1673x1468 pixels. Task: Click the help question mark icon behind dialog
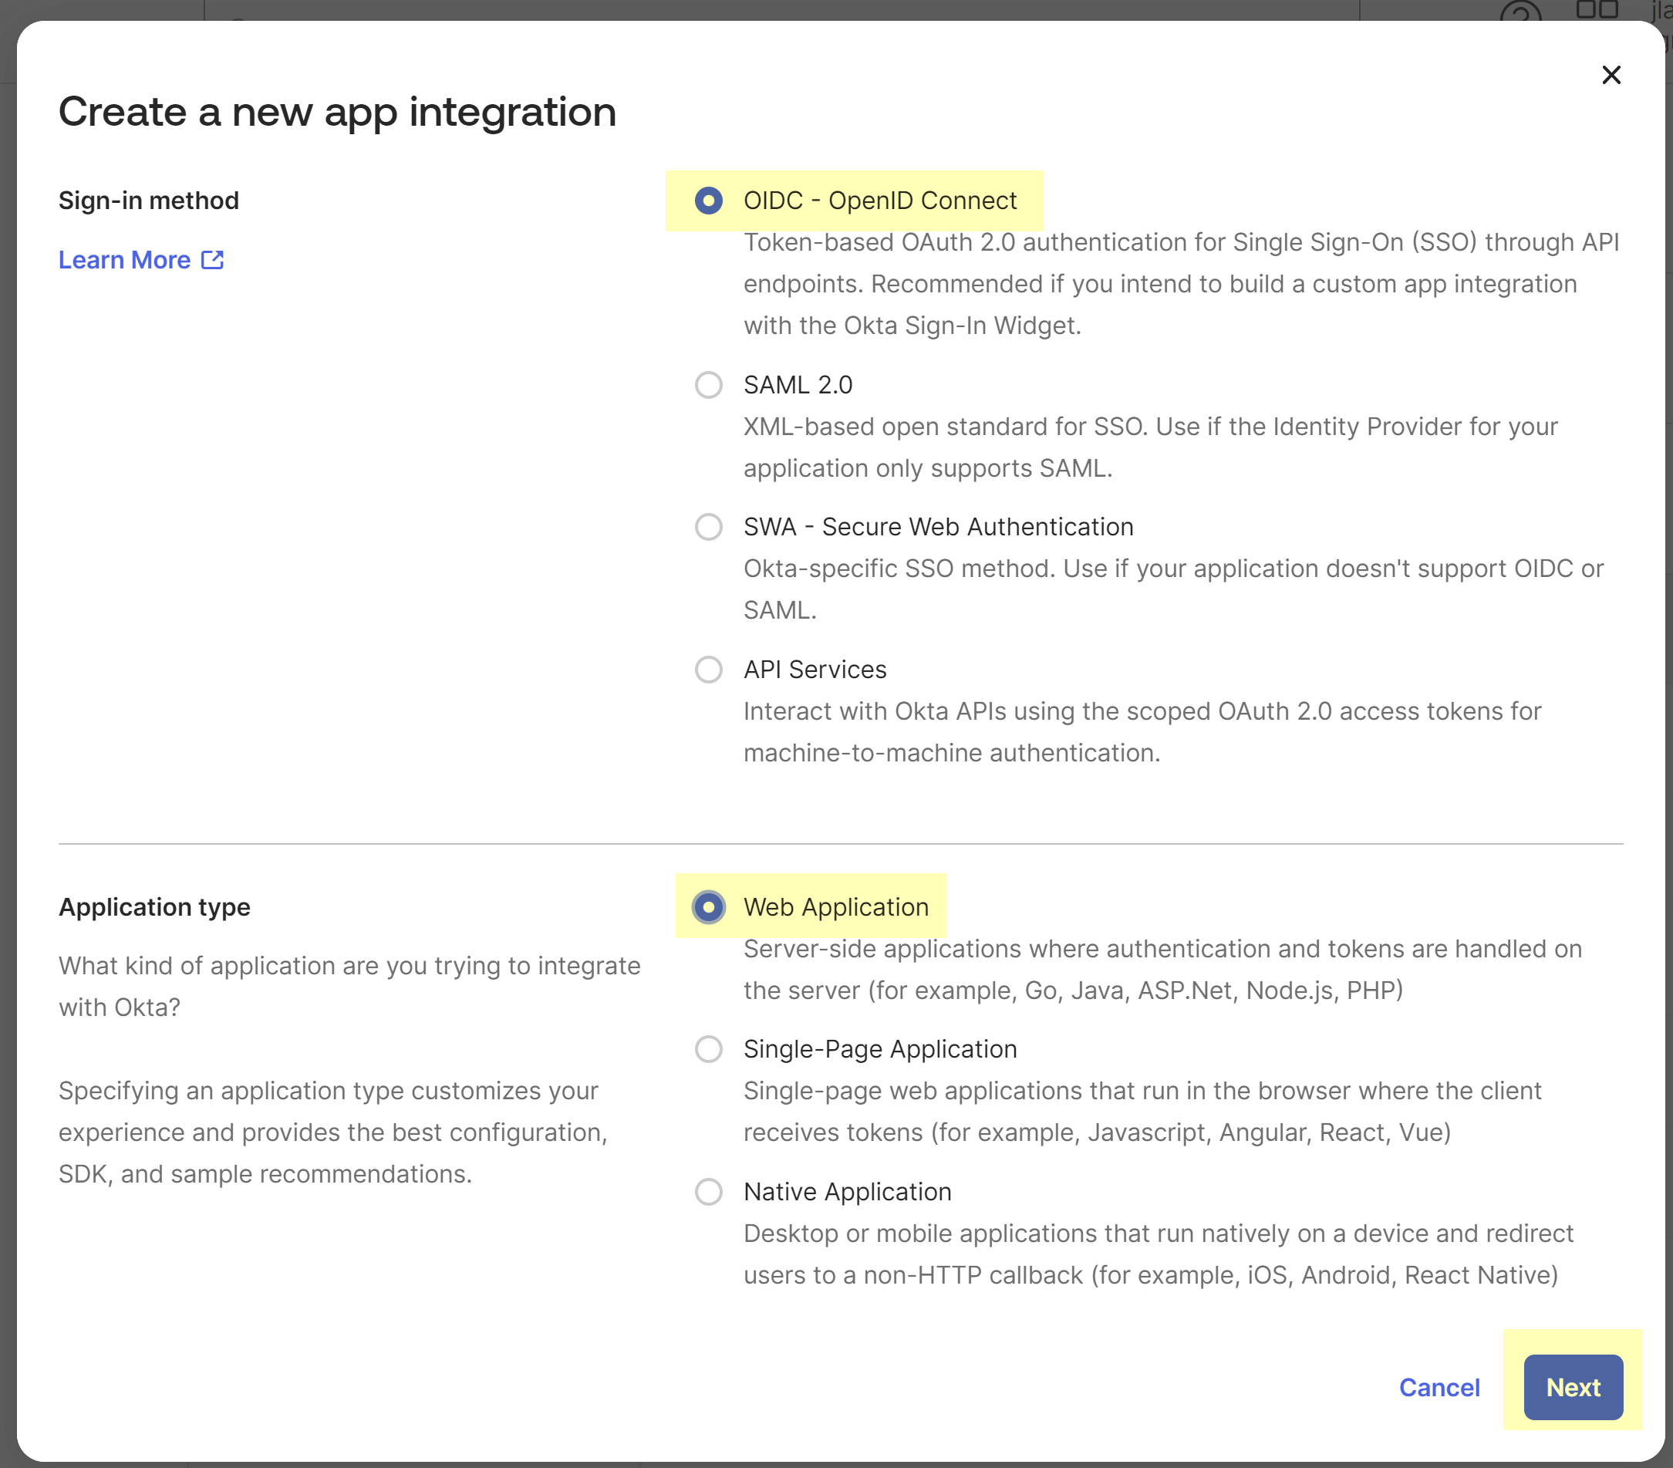1520,12
